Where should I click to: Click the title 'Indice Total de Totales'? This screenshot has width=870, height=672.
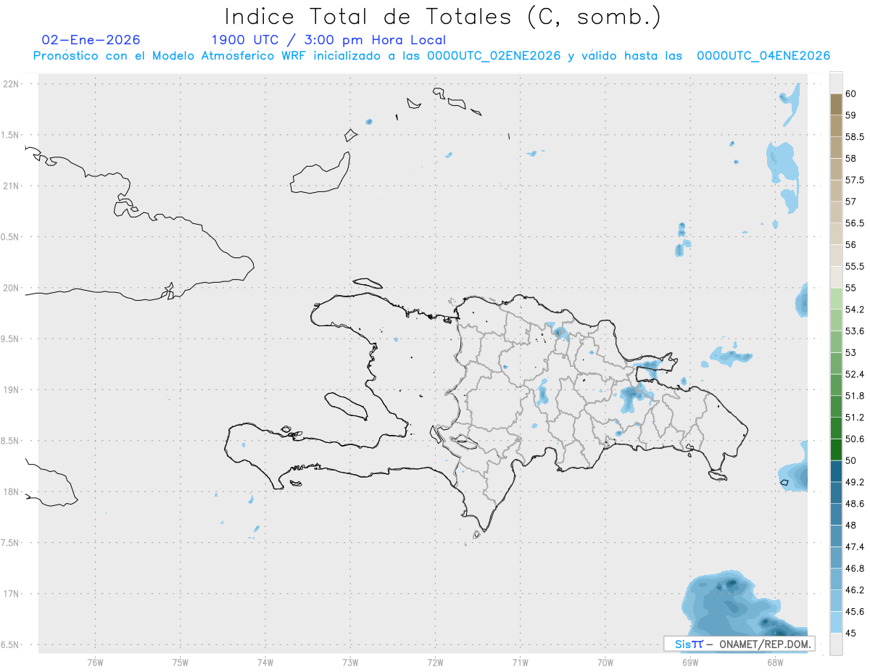tap(370, 16)
